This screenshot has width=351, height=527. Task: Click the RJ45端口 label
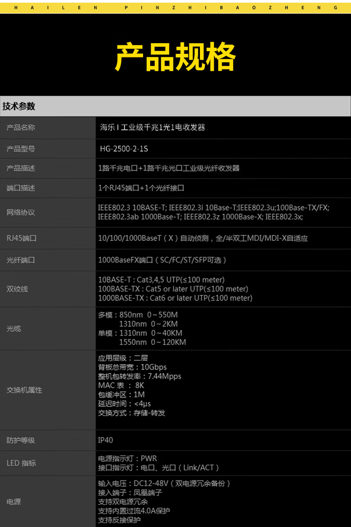coord(21,238)
